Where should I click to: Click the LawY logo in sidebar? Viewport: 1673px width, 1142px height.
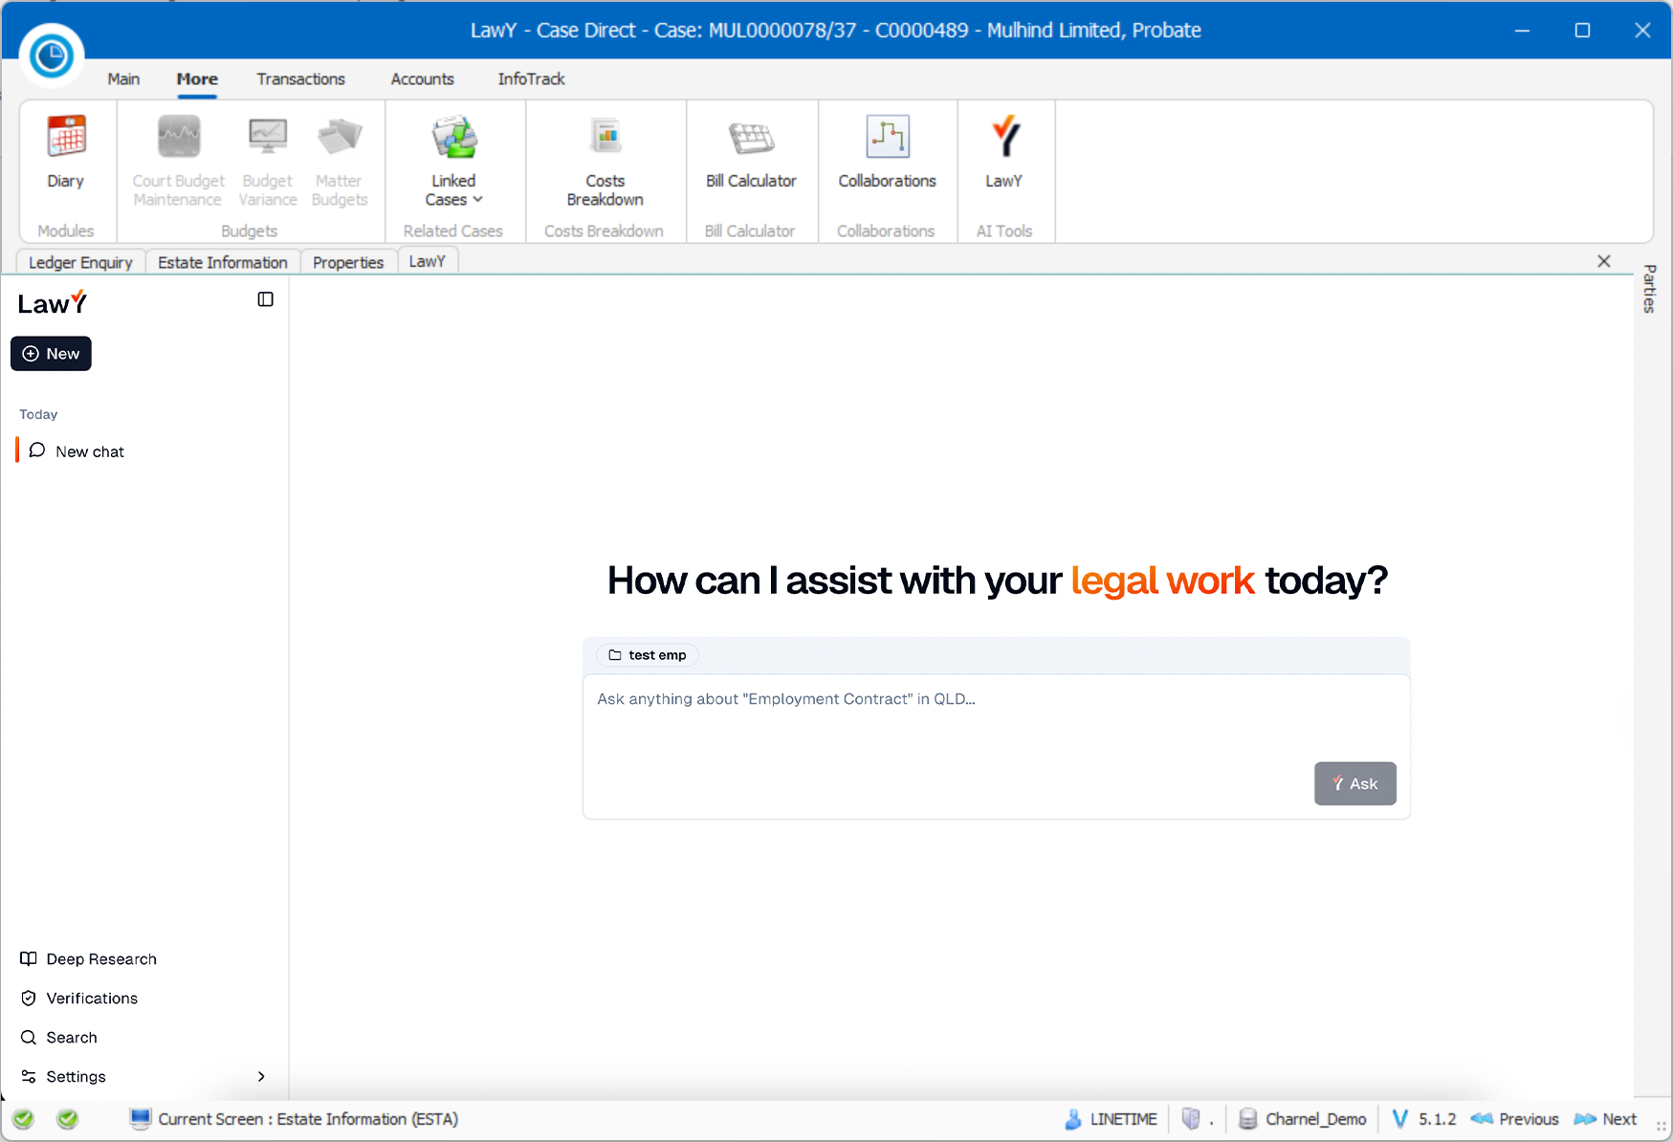tap(53, 303)
